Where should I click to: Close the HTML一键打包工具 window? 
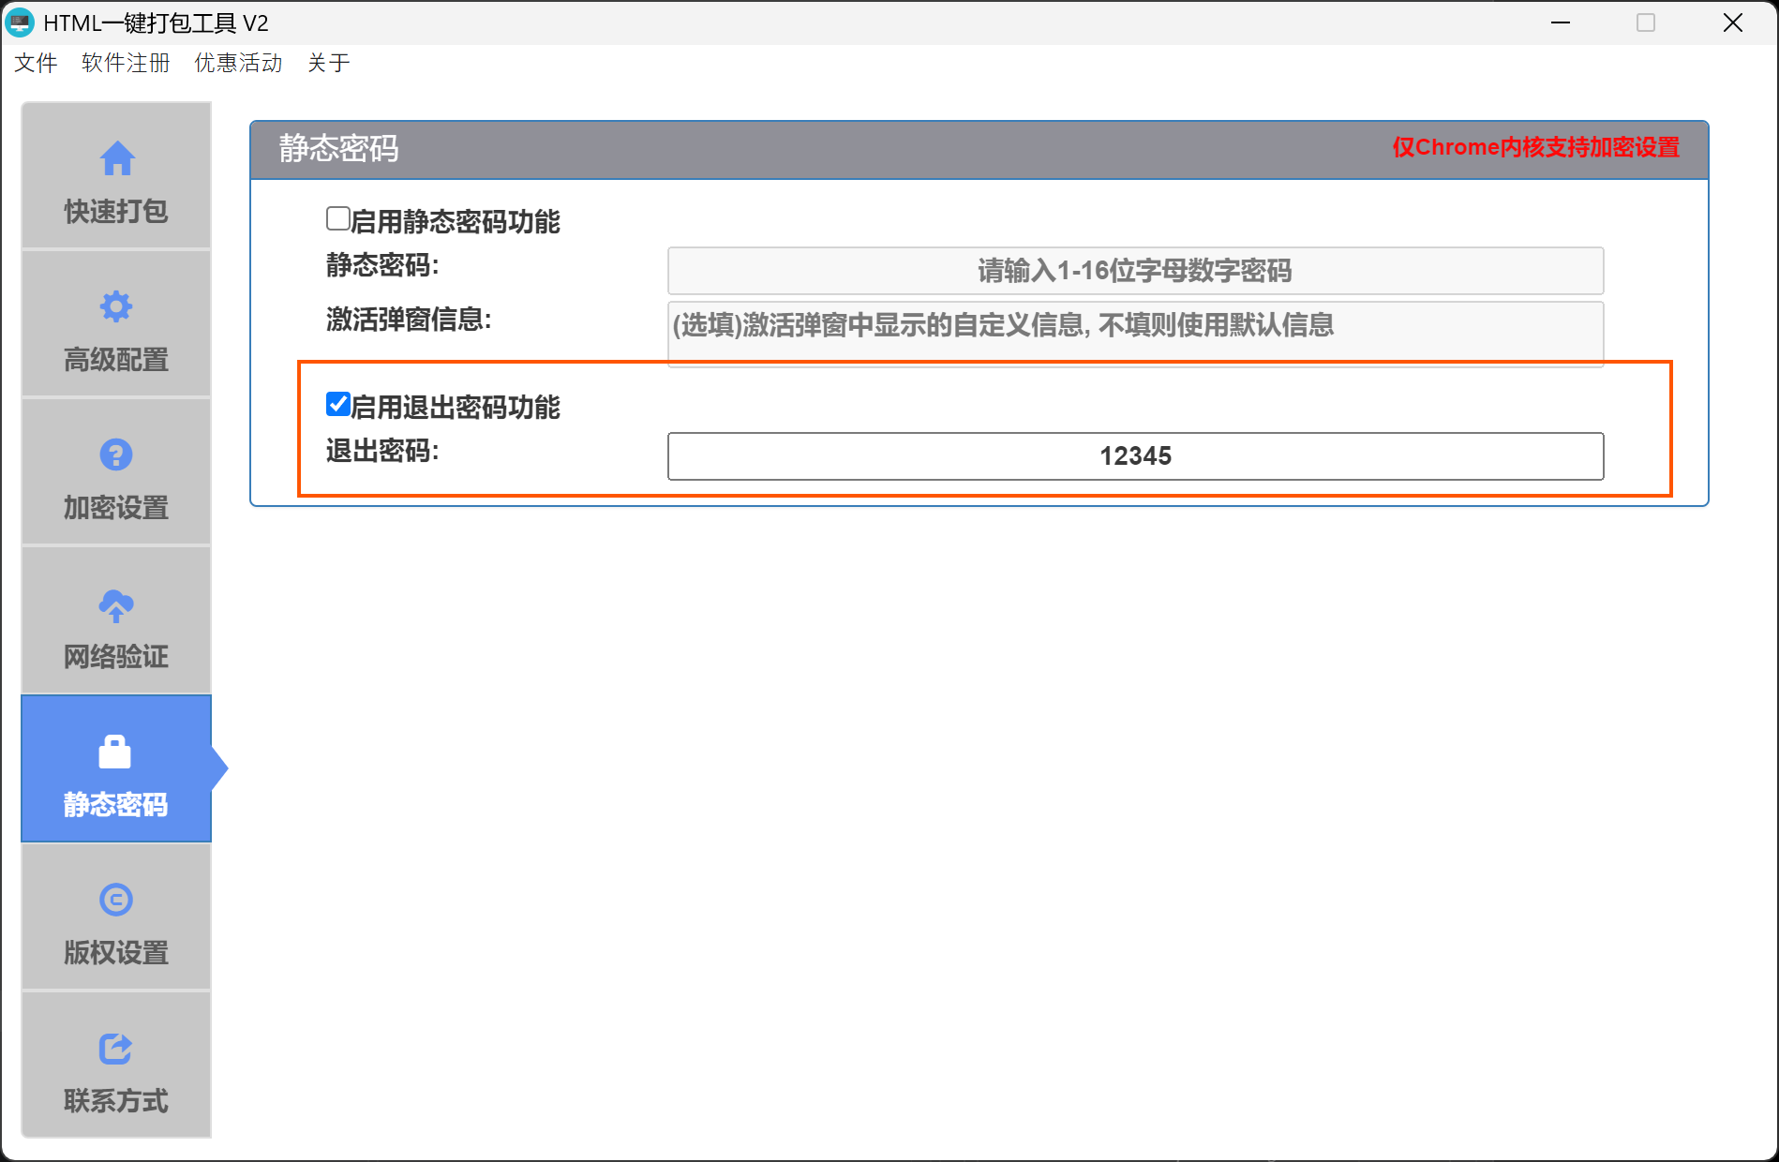[1733, 22]
